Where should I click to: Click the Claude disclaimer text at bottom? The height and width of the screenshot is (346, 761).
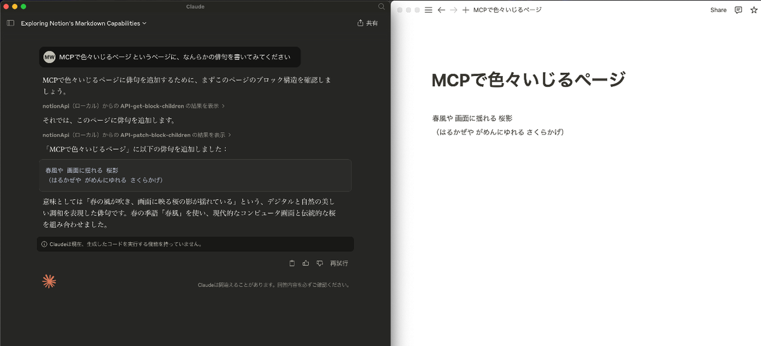pos(274,285)
